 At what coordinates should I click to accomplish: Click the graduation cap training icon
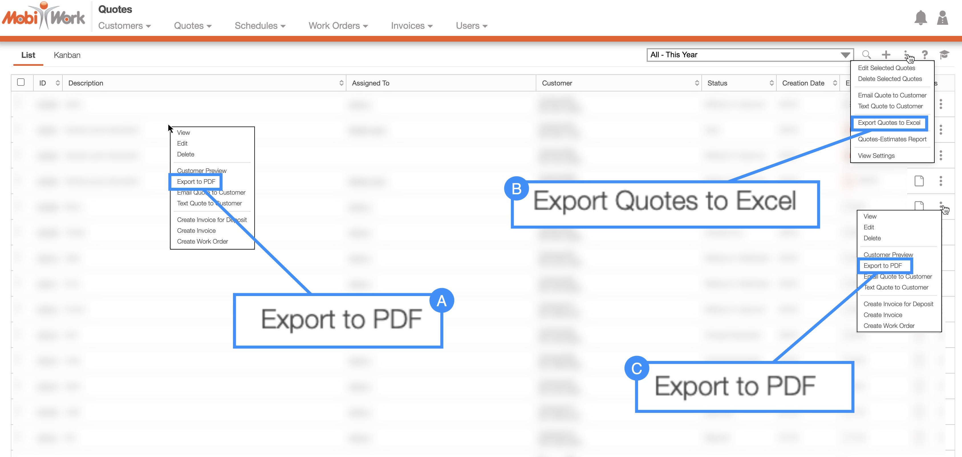point(944,55)
